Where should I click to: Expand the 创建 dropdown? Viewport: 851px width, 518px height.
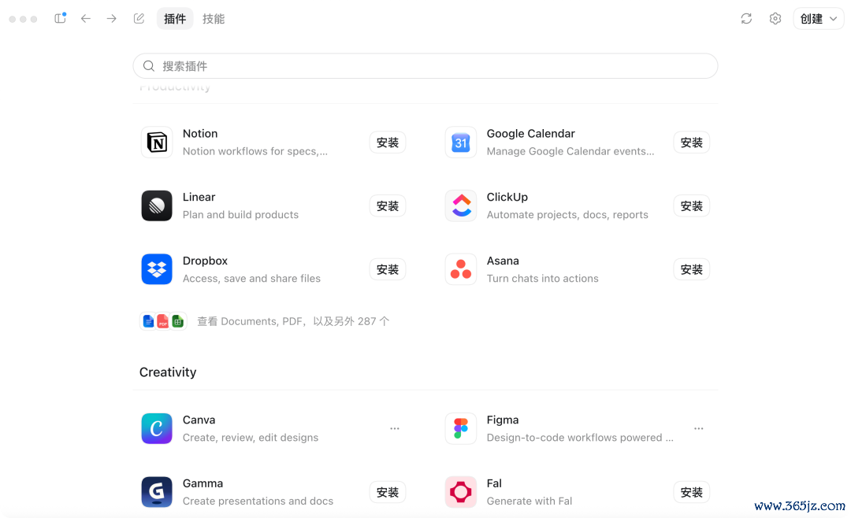[x=819, y=18]
